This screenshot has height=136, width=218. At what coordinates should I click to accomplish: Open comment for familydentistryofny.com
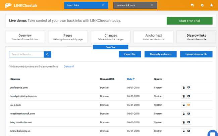click(189, 96)
